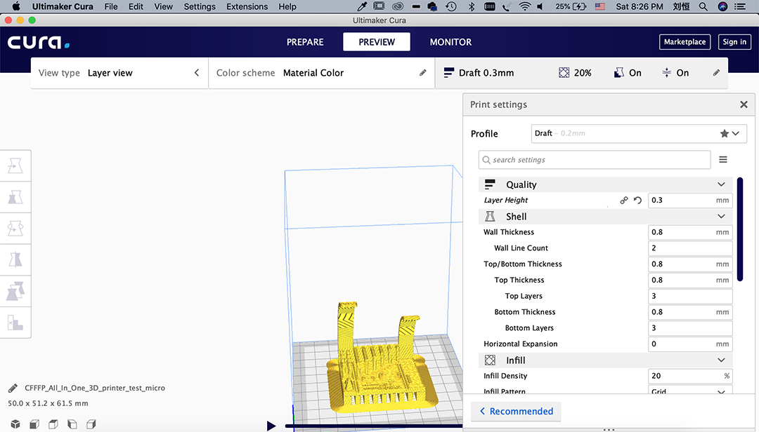Open the File menu
The image size is (759, 432).
click(x=111, y=6)
